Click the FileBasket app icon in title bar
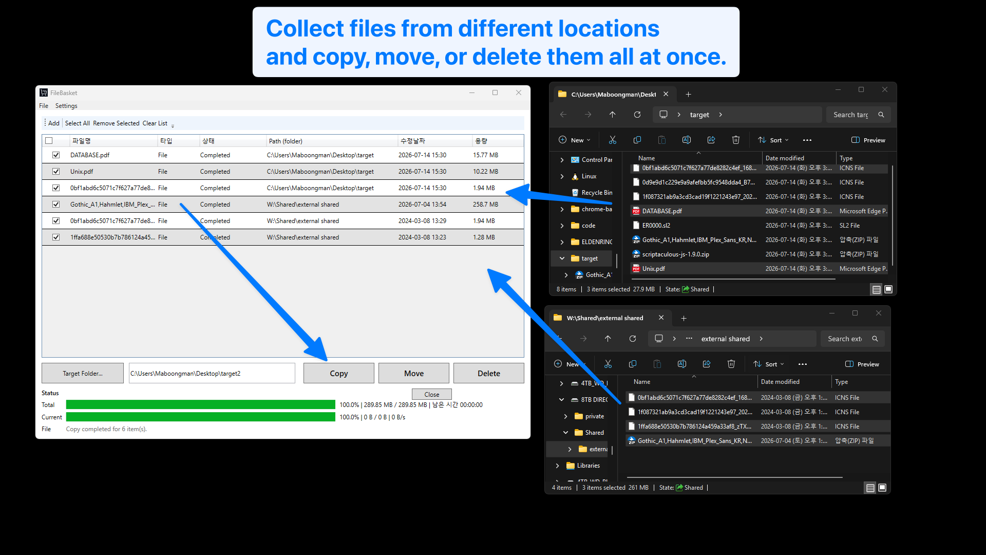 44,92
